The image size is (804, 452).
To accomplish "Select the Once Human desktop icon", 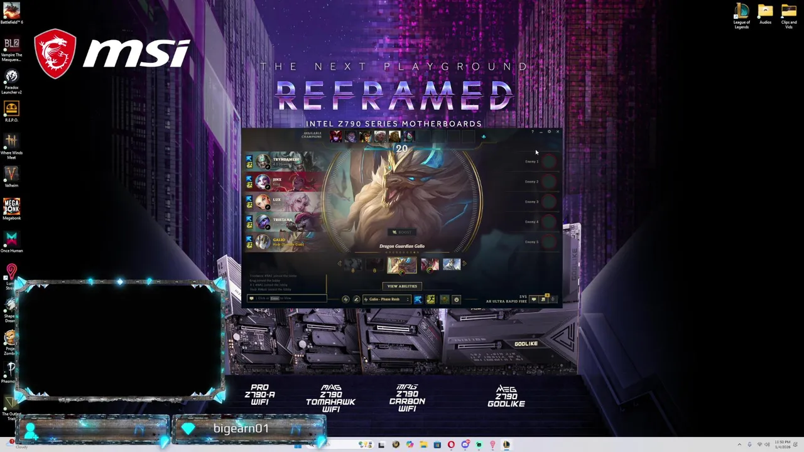I will pos(11,242).
